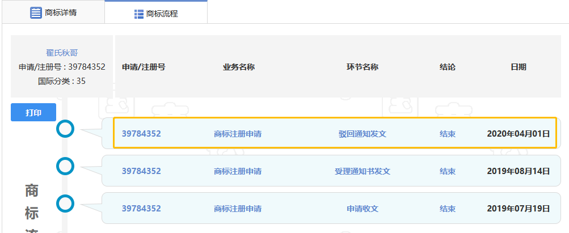
Task: Click the 驳回通知发文 step name
Action: point(363,134)
